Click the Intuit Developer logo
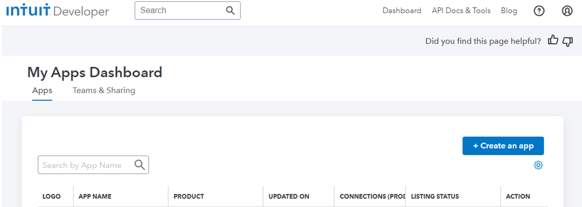The width and height of the screenshot is (582, 207). (58, 11)
